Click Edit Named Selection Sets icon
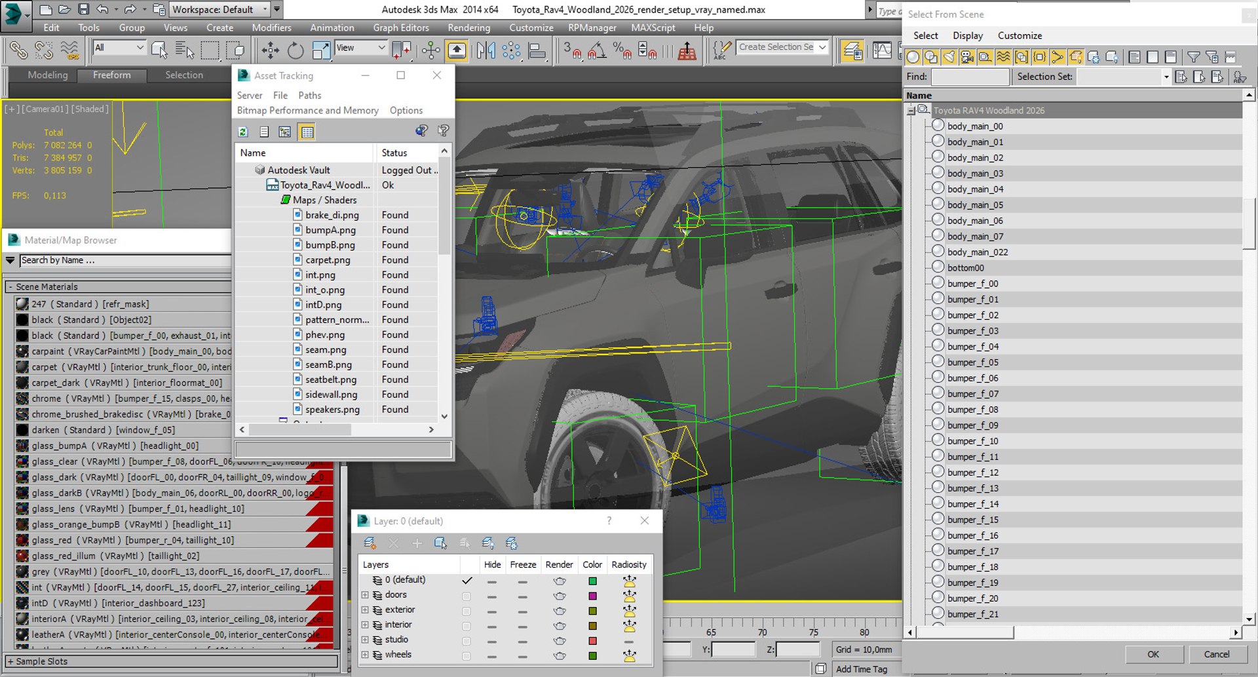 point(722,50)
